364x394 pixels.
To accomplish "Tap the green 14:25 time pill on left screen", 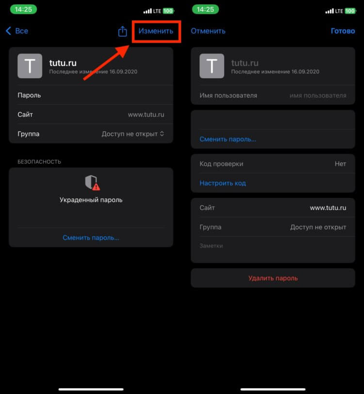I will click(23, 9).
